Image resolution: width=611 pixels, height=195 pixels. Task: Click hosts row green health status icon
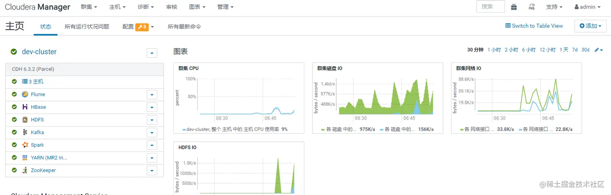(x=14, y=81)
